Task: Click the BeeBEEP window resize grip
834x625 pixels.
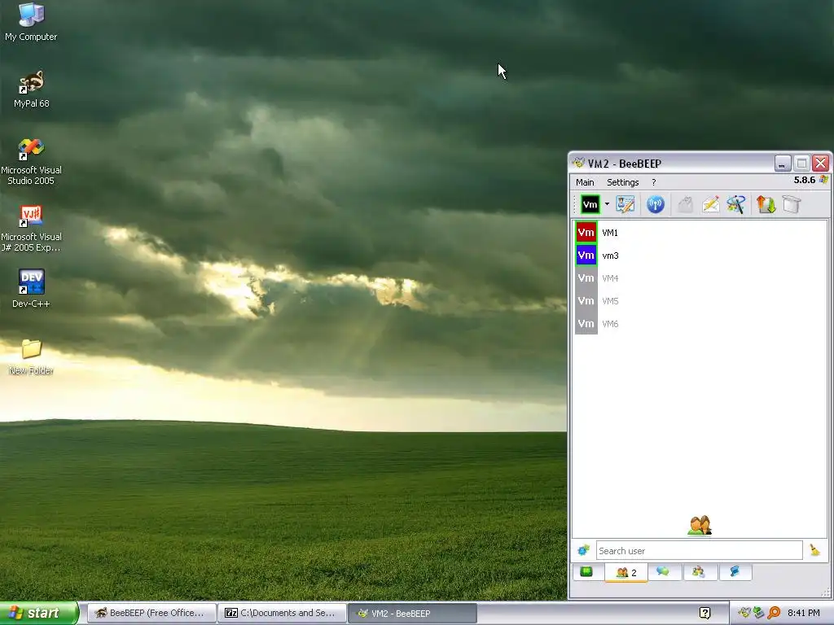Action: point(826,592)
